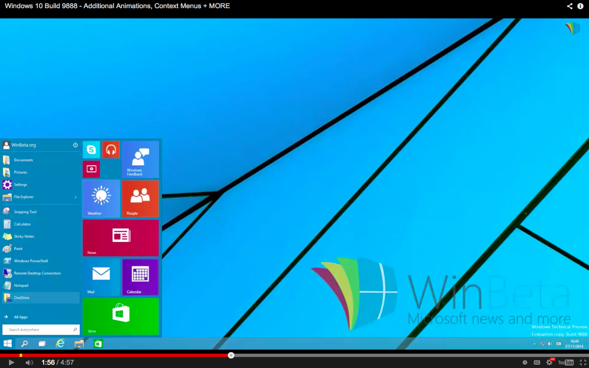Open the power options button in Start menu

click(x=75, y=145)
